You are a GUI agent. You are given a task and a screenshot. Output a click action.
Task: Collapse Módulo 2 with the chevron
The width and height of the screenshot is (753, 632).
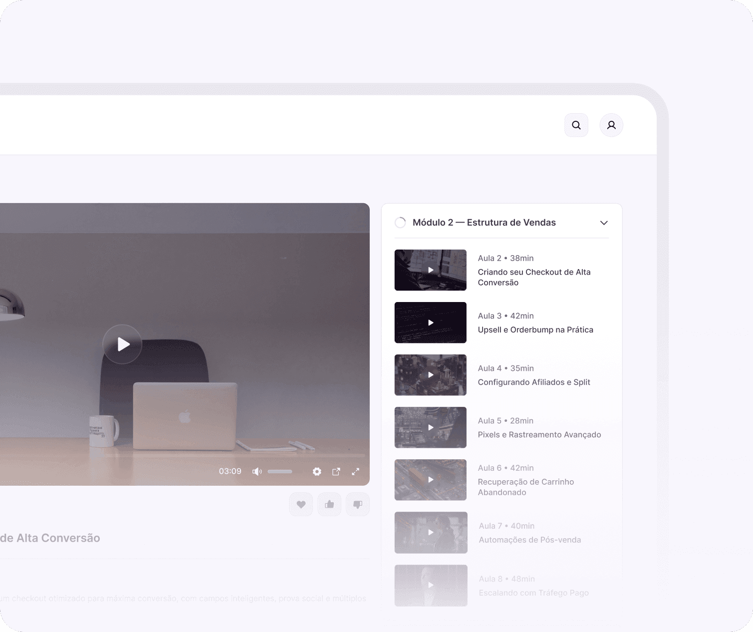tap(604, 223)
